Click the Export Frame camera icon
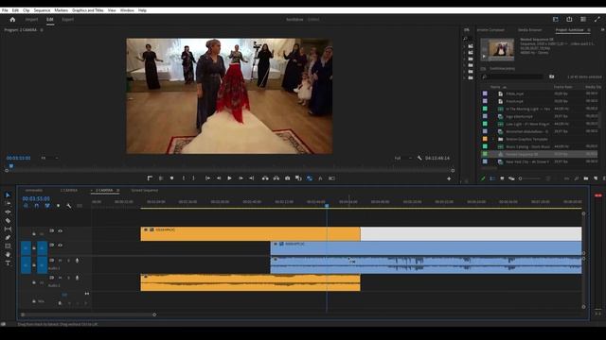Image resolution: width=606 pixels, height=340 pixels. coord(288,178)
